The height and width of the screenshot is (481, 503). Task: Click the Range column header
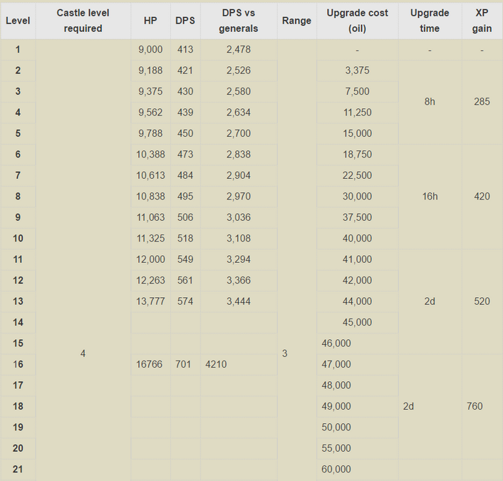pyautogui.click(x=296, y=21)
